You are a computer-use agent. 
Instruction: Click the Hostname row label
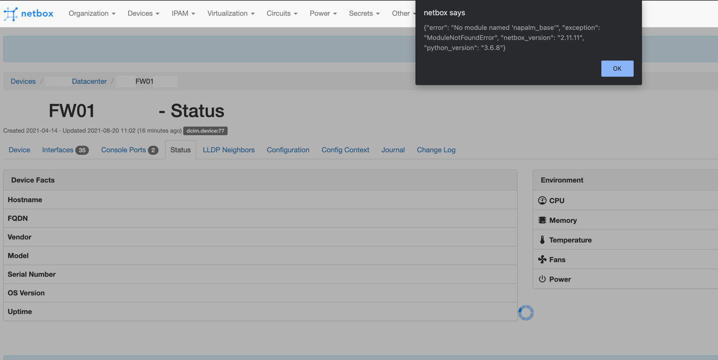coord(25,200)
